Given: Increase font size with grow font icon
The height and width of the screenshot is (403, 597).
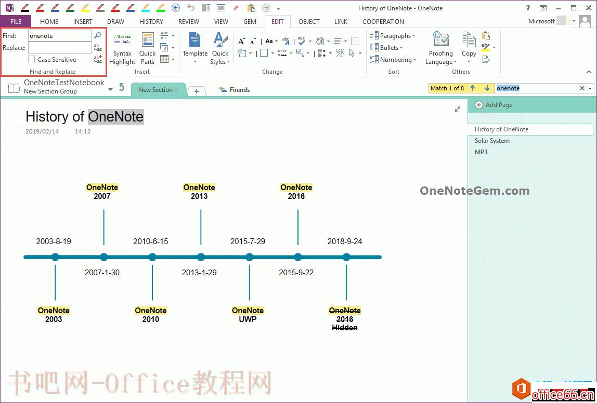Looking at the screenshot, I should coord(241,41).
